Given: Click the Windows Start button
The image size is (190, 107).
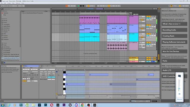Looking at the screenshot, I should (x=3, y=105).
